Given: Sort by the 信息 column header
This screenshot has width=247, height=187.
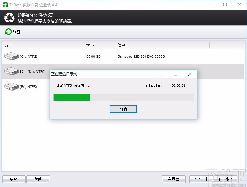Looking at the screenshot, I should pos(162,45).
